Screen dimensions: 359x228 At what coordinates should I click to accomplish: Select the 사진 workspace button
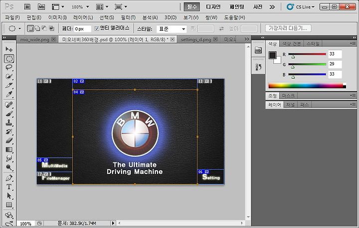click(258, 7)
